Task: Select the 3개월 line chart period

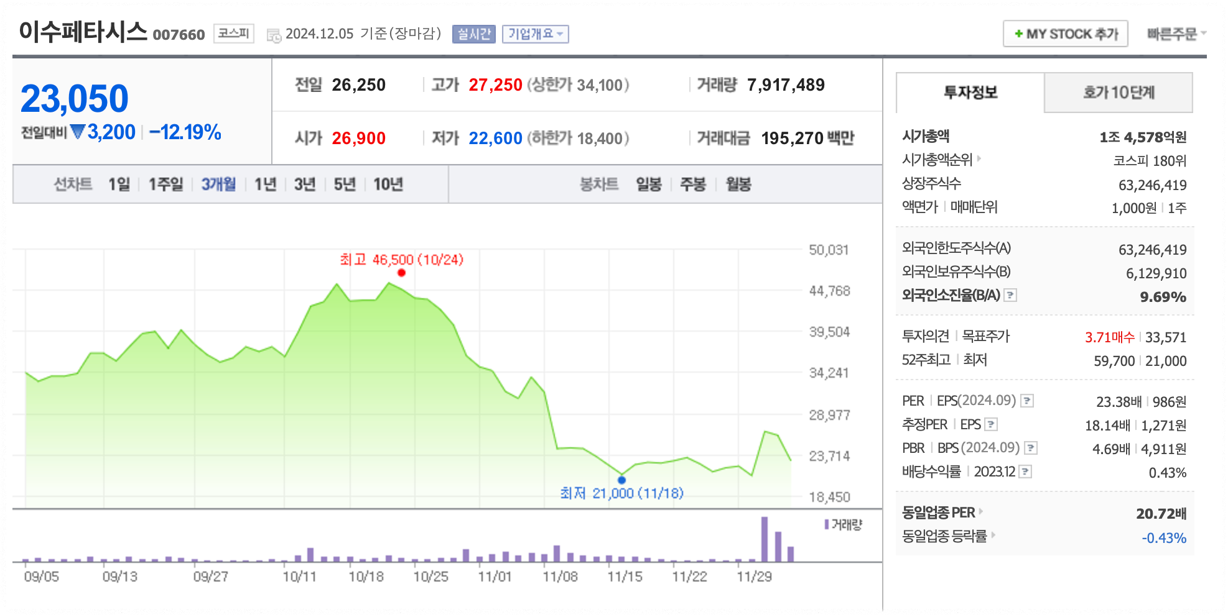Action: [x=218, y=184]
